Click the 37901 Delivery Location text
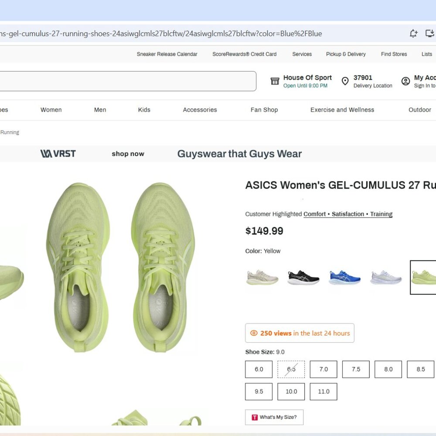Image resolution: width=436 pixels, height=436 pixels. (373, 81)
